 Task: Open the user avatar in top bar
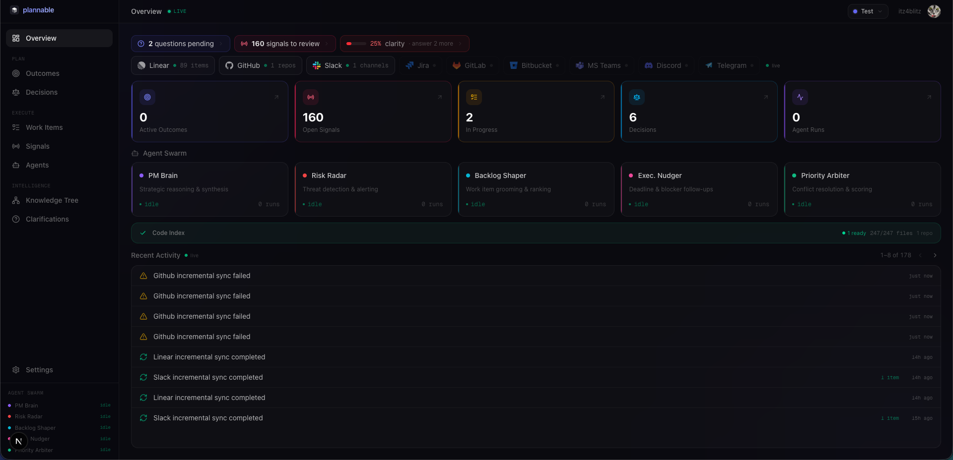pos(934,11)
